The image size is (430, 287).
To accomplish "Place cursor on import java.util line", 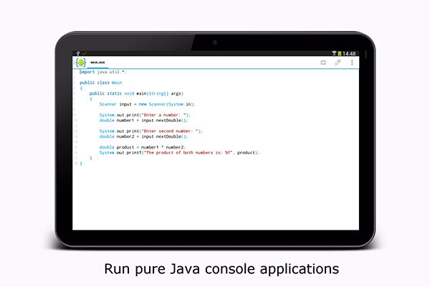I will pos(102,72).
